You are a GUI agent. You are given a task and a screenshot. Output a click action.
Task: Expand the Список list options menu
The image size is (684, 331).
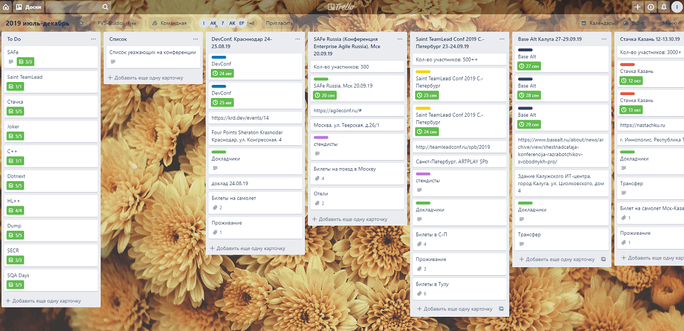[196, 39]
